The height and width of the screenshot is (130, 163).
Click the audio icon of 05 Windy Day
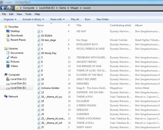click(39, 53)
